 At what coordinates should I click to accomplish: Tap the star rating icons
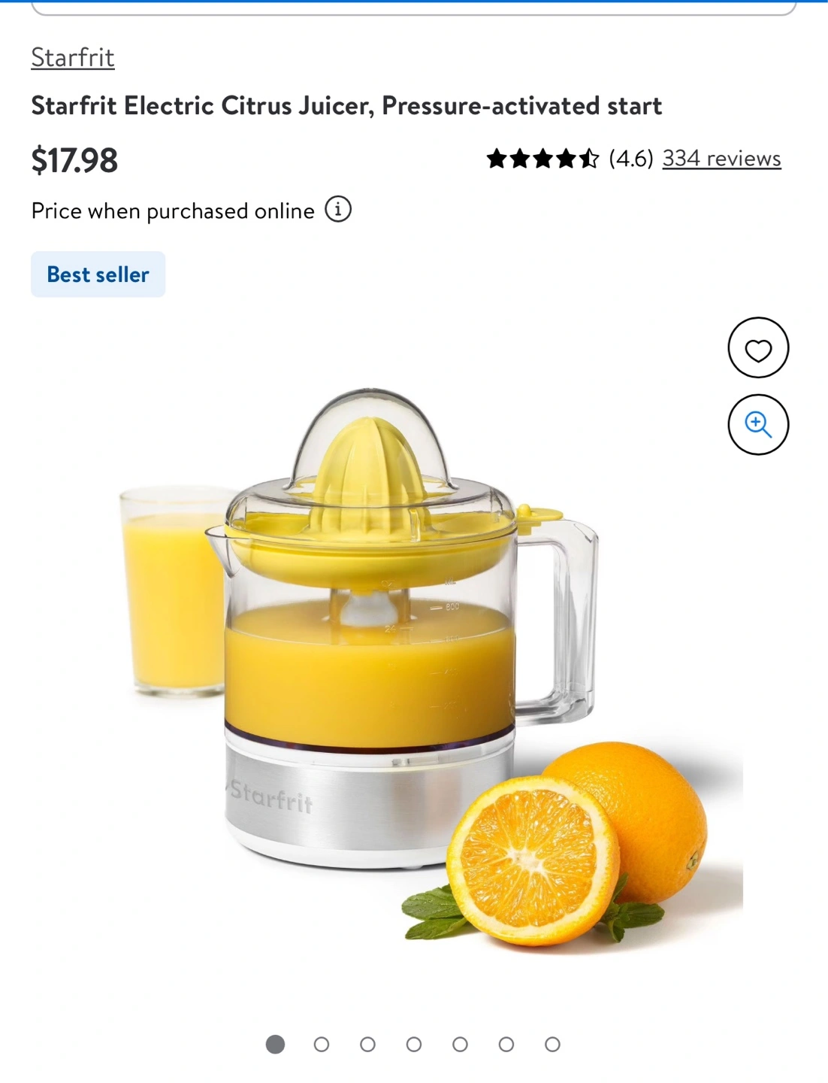point(542,159)
